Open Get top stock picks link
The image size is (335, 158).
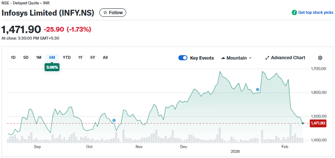tap(316, 12)
